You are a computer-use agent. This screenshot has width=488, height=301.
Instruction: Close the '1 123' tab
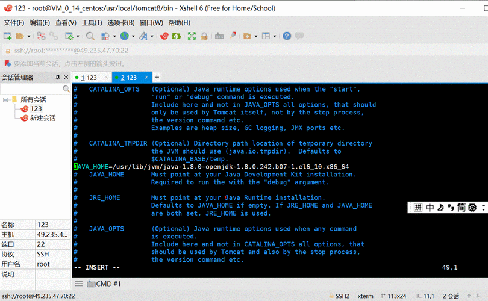106,77
